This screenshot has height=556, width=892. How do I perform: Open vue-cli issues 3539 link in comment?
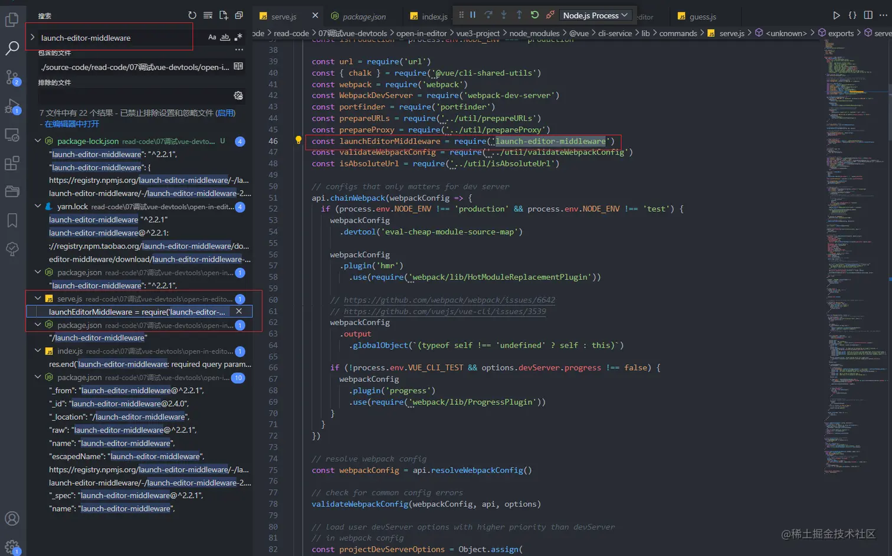click(x=445, y=311)
